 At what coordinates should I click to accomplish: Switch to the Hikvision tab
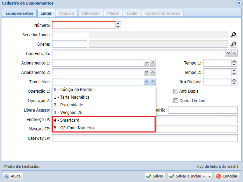point(91,13)
